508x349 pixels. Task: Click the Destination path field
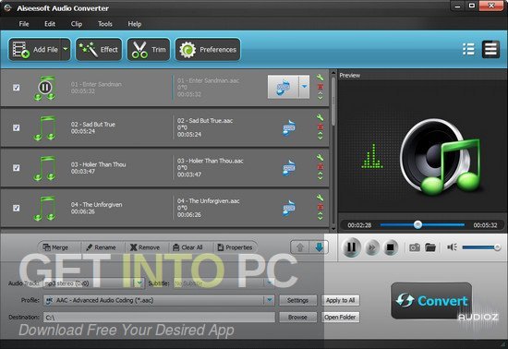159,318
